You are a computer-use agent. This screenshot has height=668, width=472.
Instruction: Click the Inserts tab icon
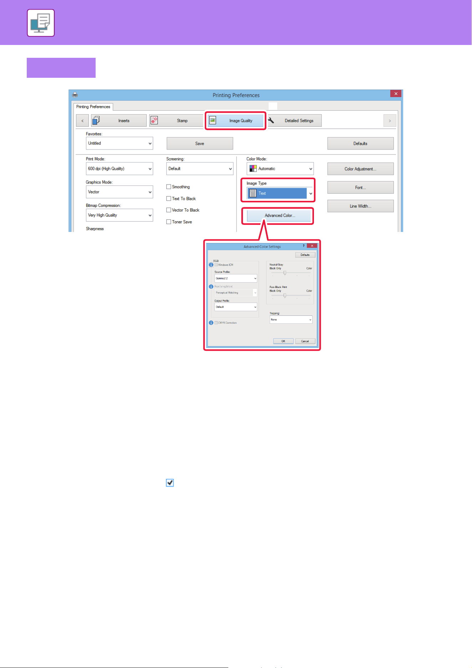[x=96, y=121]
